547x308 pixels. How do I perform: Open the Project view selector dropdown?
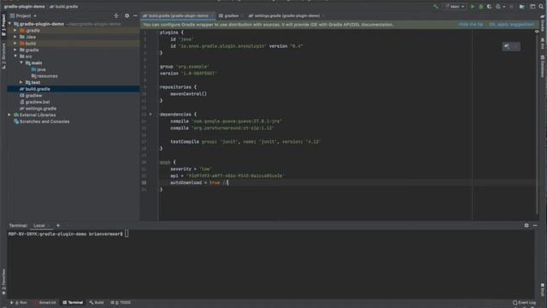[x=23, y=15]
